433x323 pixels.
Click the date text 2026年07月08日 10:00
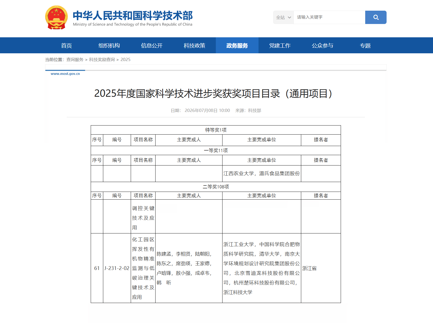[x=207, y=110]
